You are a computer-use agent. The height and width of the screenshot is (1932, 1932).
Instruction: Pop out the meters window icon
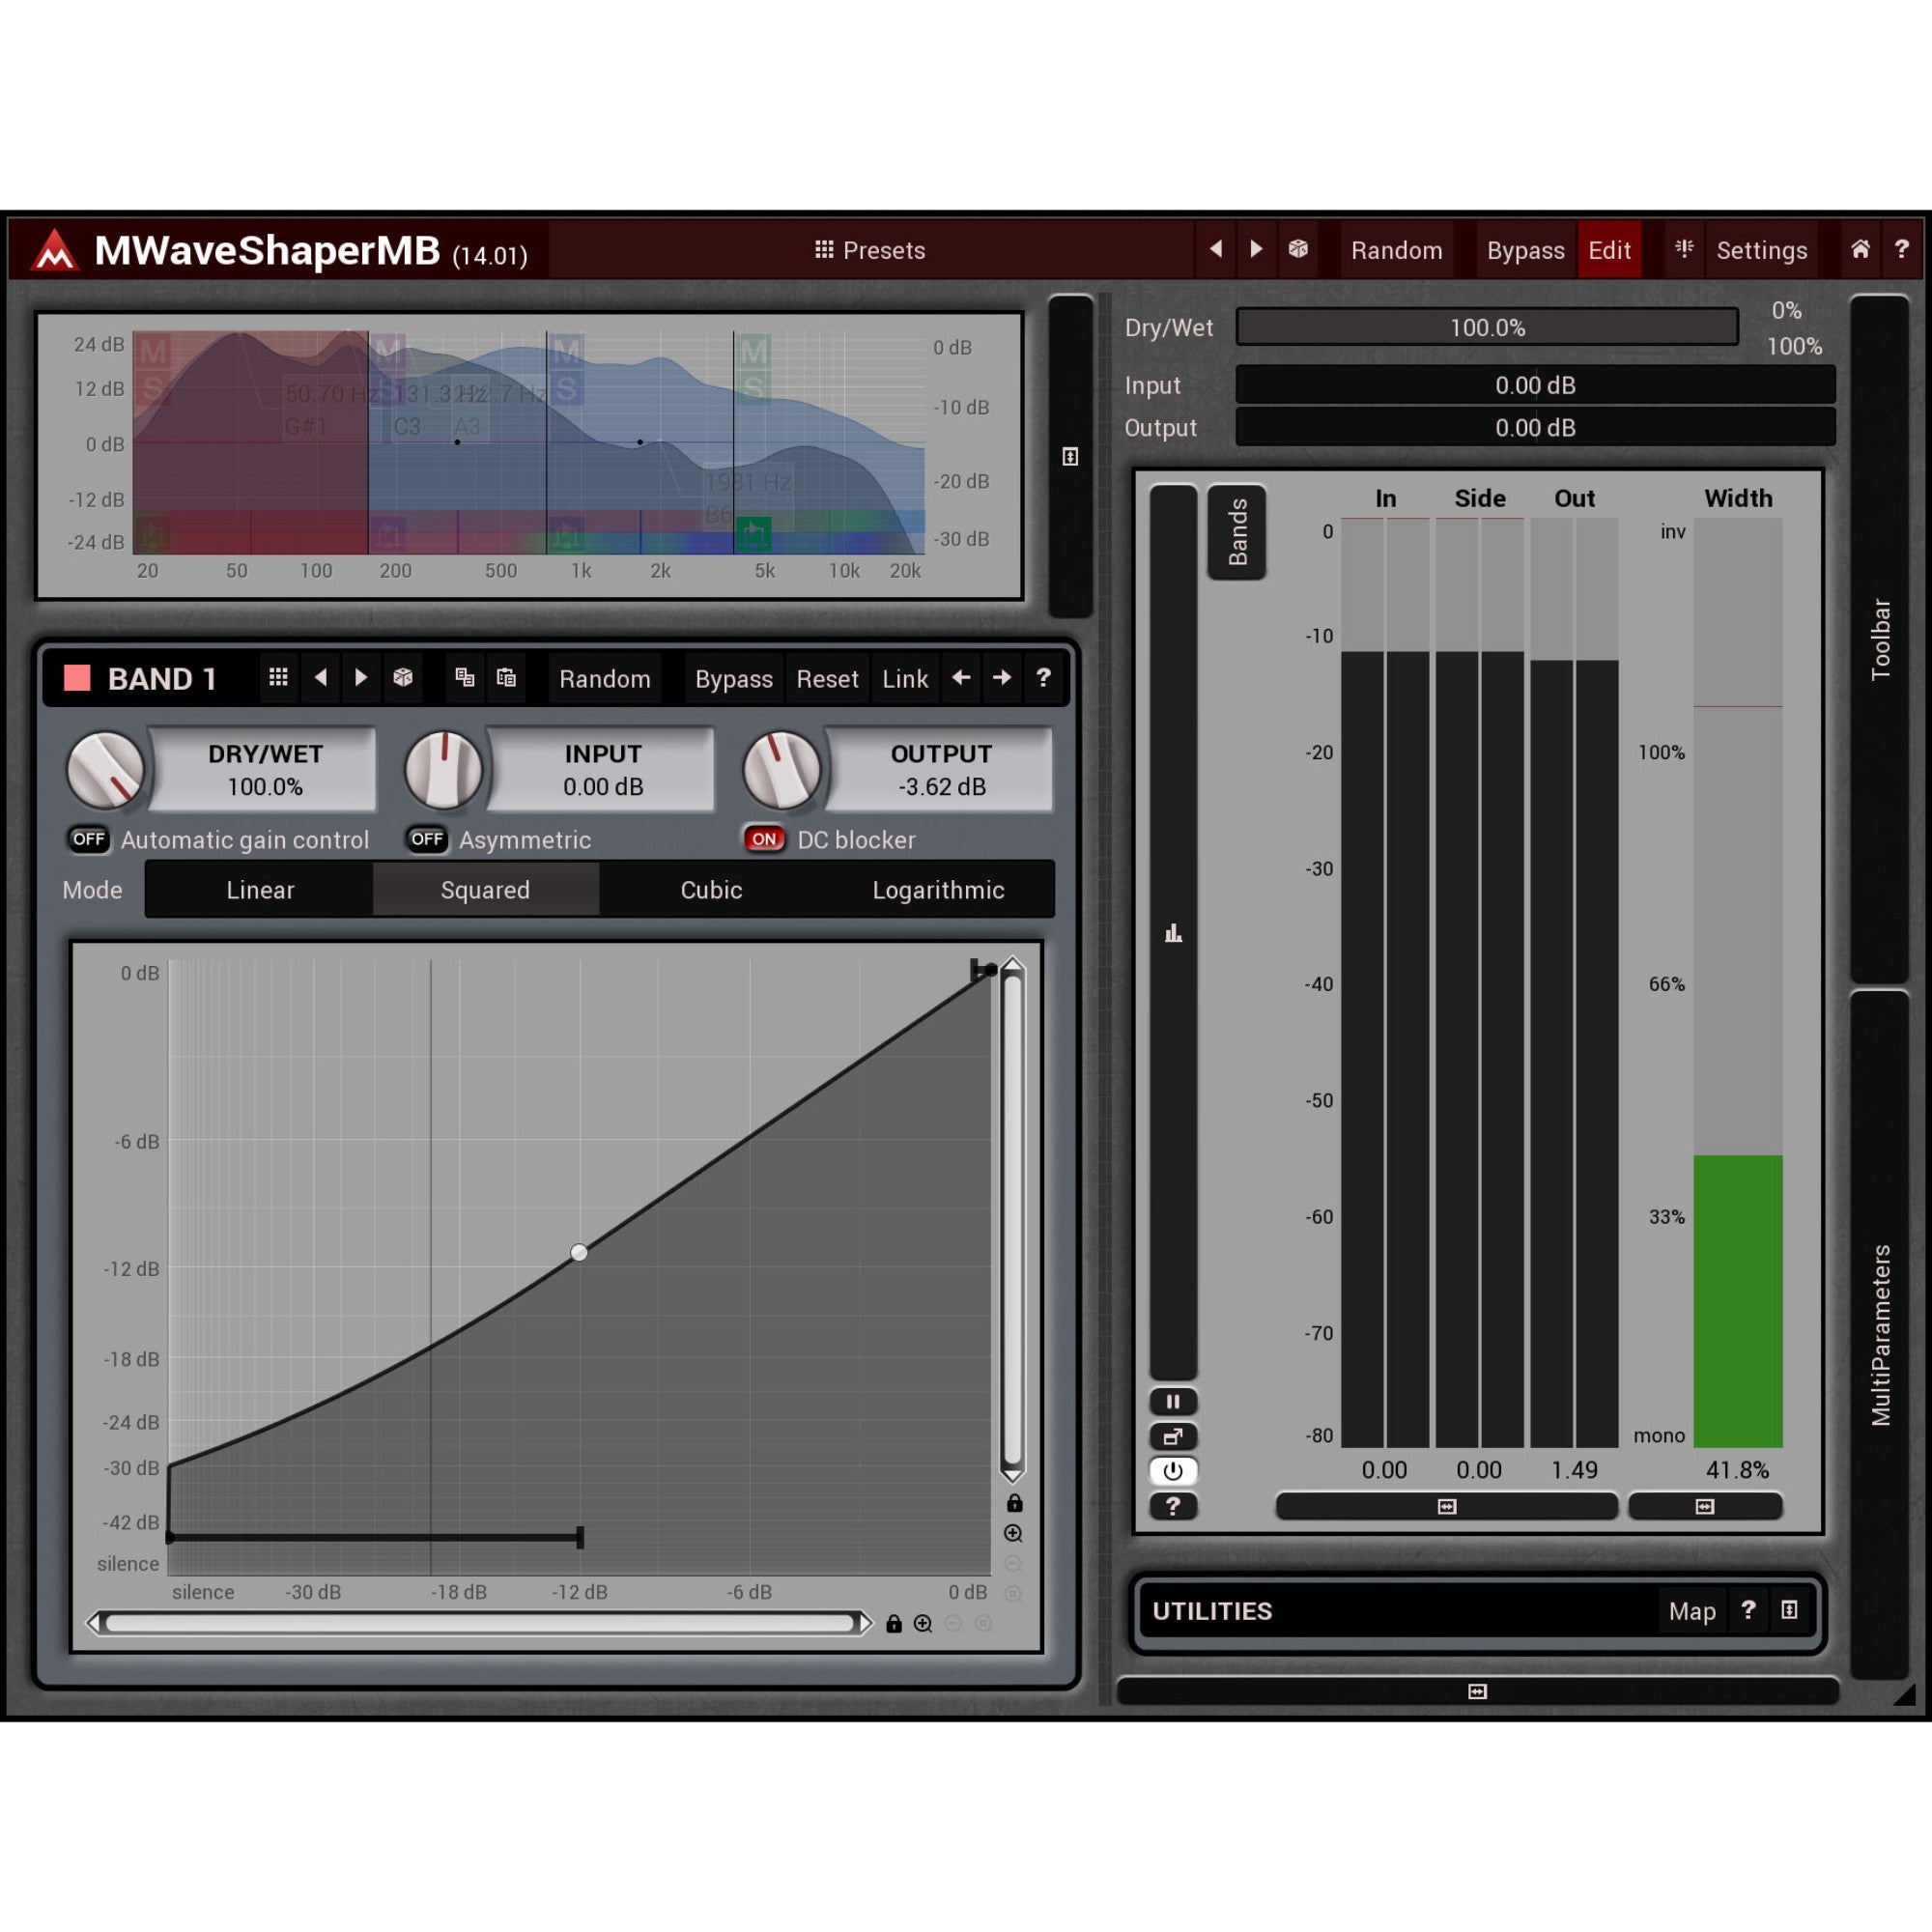tap(1173, 1436)
